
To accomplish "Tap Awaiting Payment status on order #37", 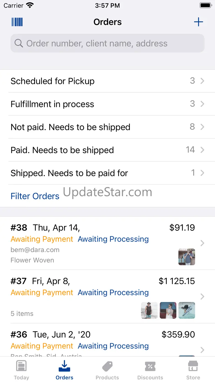I will click(42, 292).
